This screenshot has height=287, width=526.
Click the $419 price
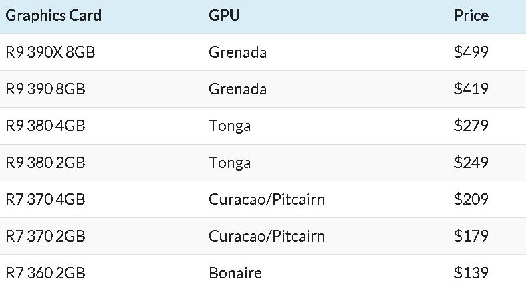tap(471, 89)
